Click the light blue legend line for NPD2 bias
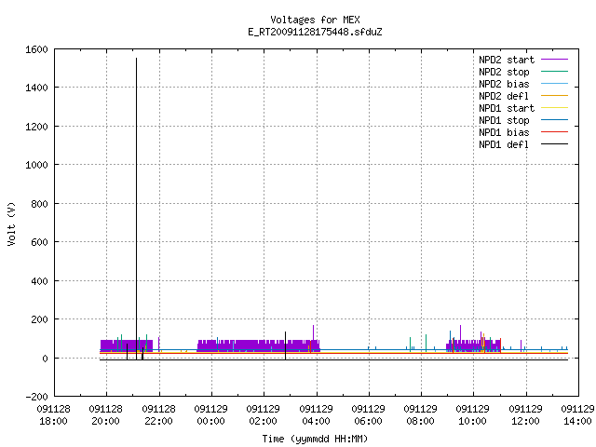This screenshot has height=447, width=596. coord(555,84)
